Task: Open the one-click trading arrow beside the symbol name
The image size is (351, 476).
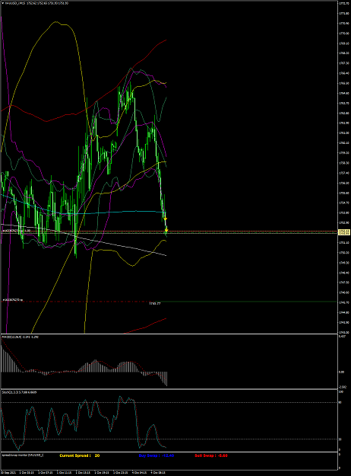Action: pyautogui.click(x=3, y=3)
